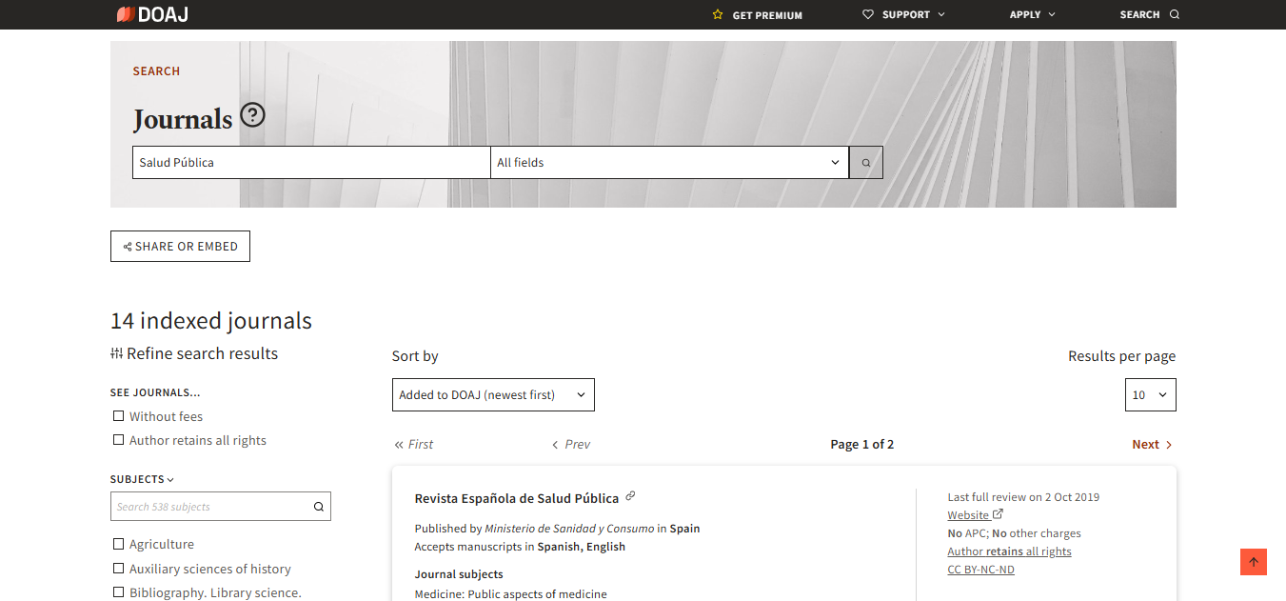Go to Prev results page

[x=571, y=445]
